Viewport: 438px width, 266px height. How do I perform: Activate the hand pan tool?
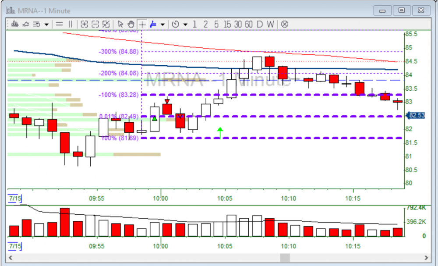(x=131, y=24)
